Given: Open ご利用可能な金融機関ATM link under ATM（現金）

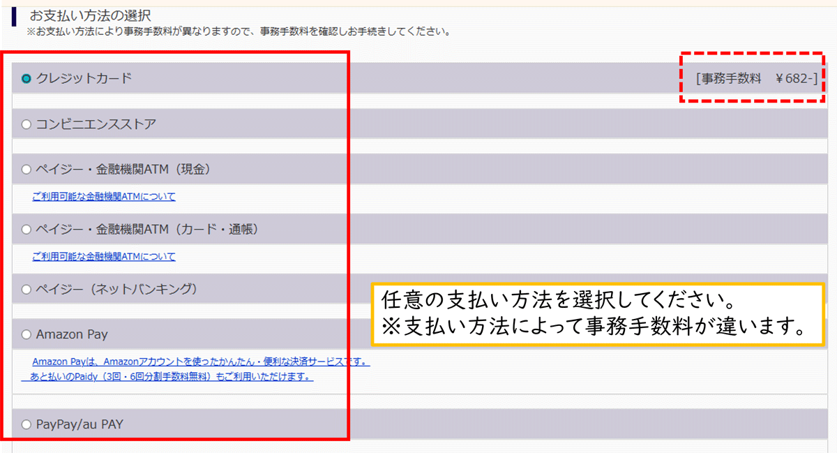Looking at the screenshot, I should (x=104, y=197).
